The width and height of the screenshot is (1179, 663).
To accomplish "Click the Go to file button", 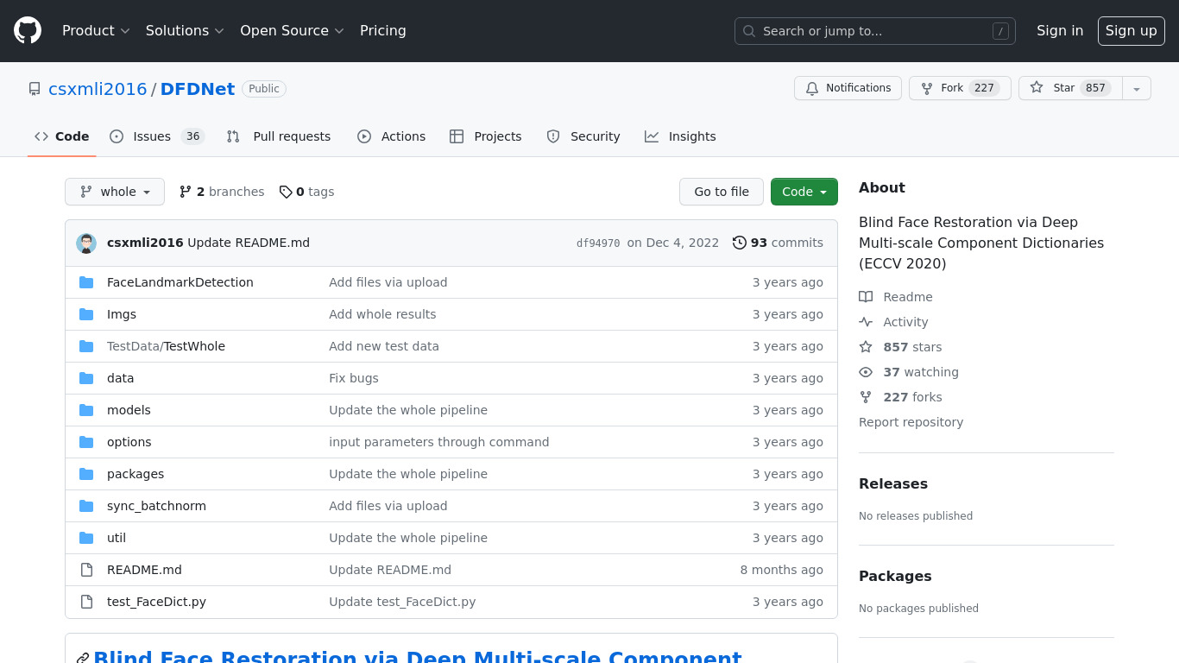I will click(722, 192).
